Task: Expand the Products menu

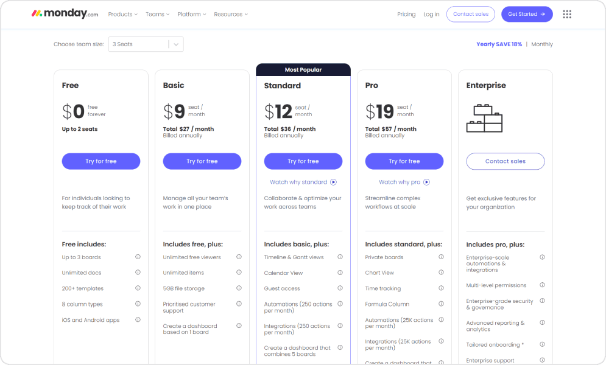Action: 122,14
